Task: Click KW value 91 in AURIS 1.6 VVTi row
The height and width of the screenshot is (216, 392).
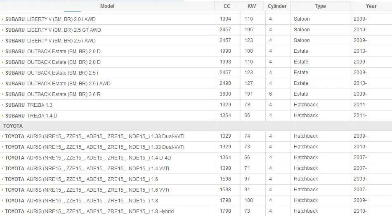Action: 247,190
